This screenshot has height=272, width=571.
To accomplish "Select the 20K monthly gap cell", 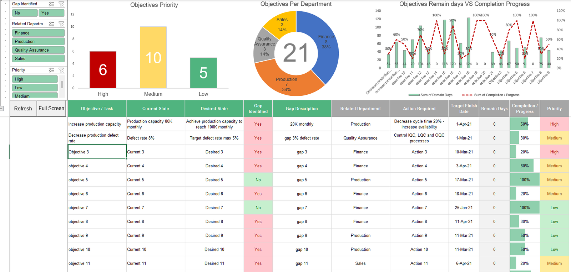I will 302,124.
